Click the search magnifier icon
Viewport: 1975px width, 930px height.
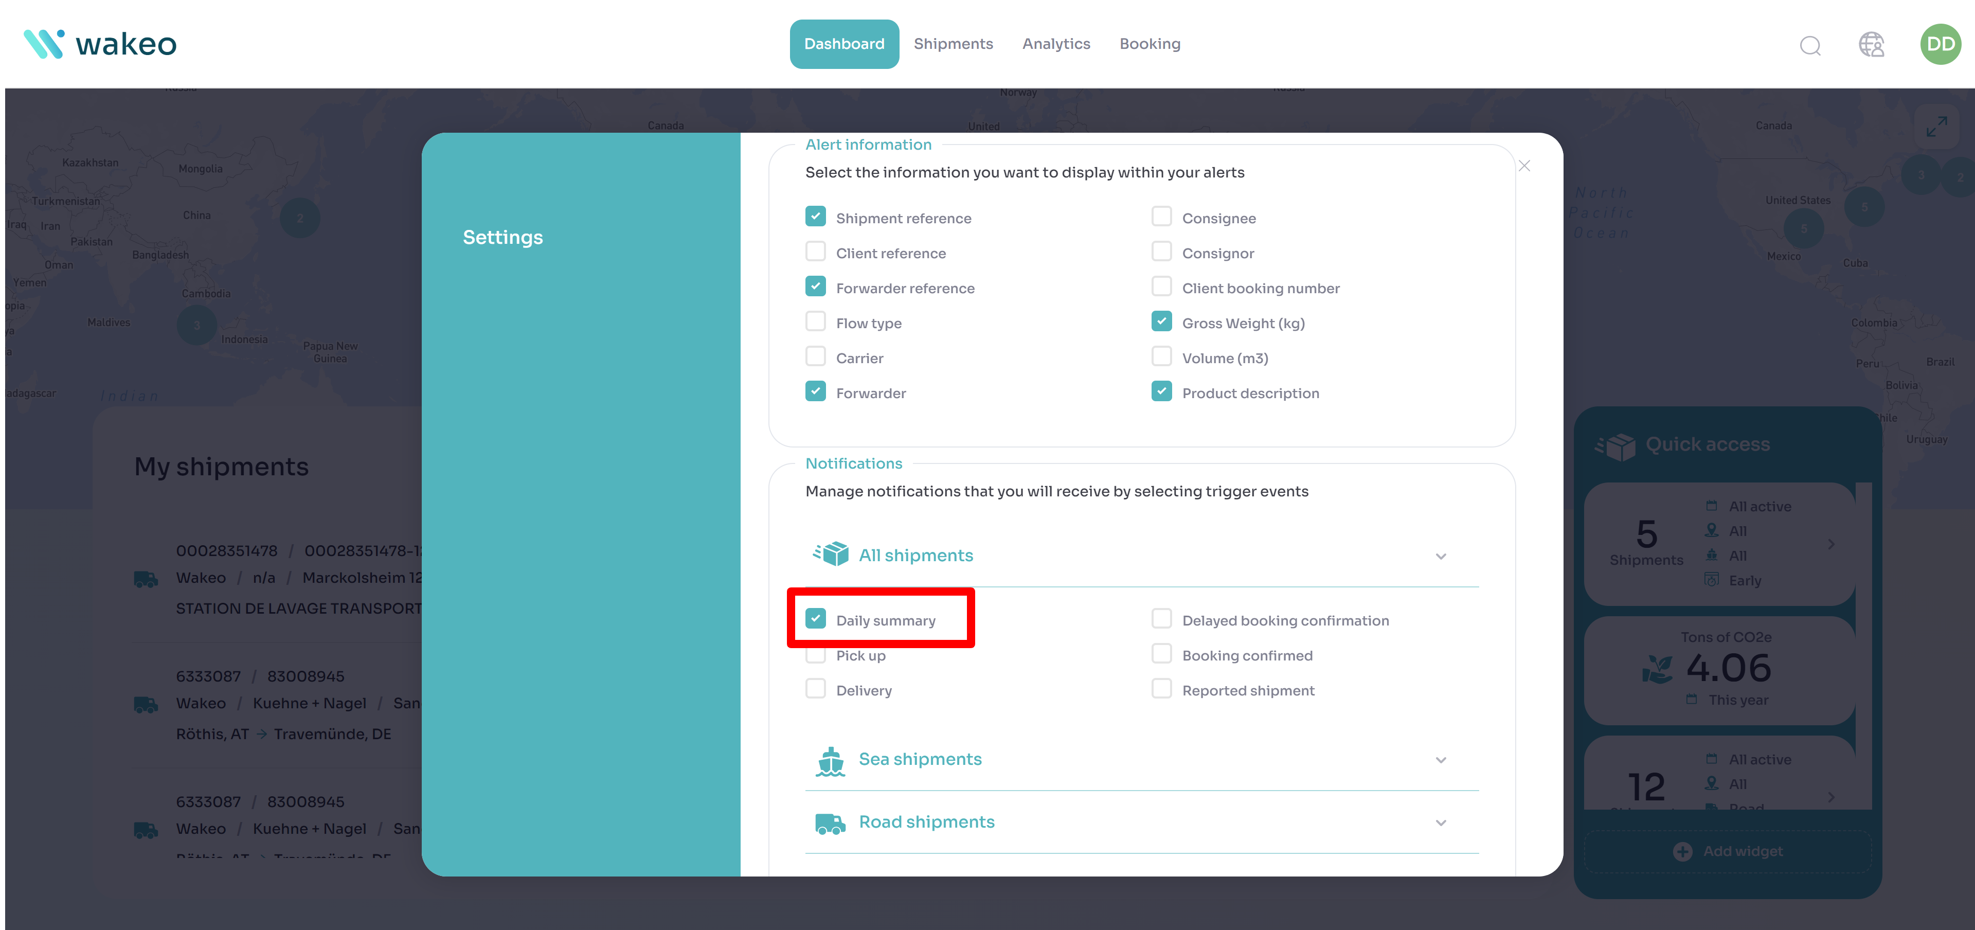coord(1809,45)
